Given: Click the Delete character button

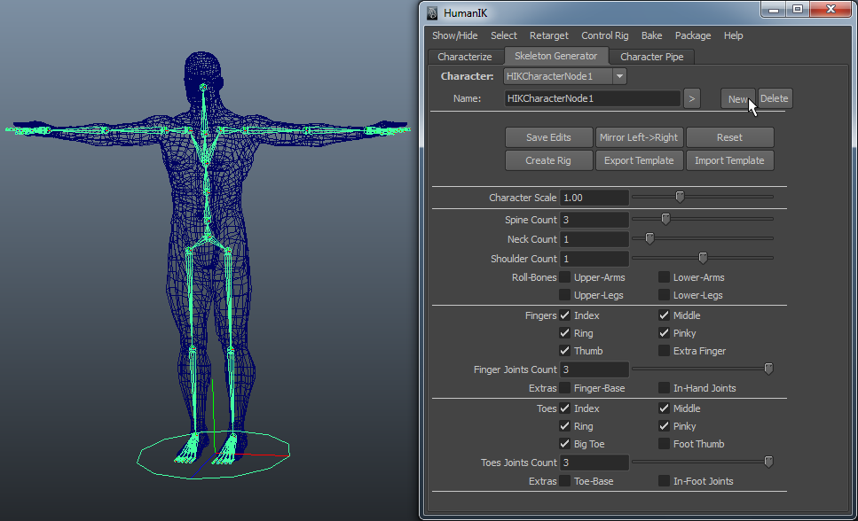Looking at the screenshot, I should 774,98.
